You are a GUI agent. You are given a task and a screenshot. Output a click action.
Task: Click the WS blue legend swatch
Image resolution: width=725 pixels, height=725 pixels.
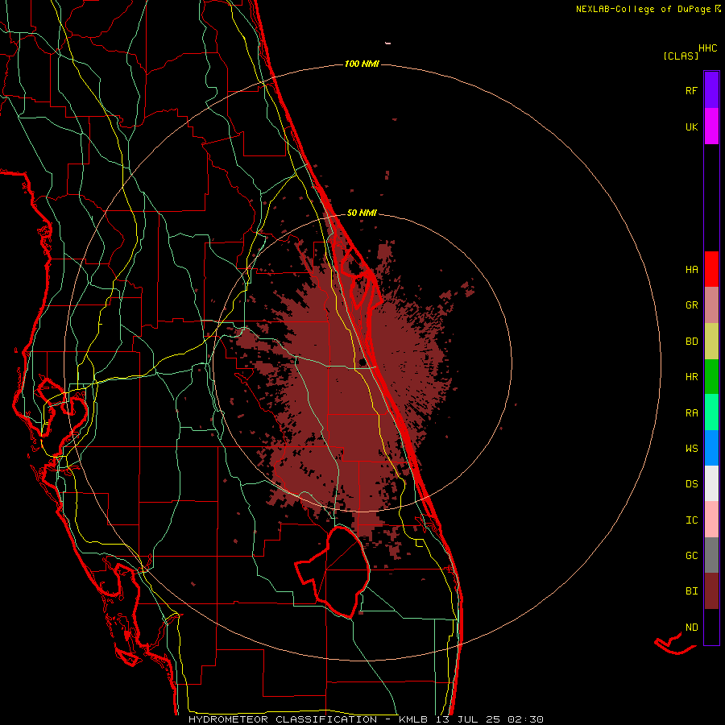coord(711,448)
